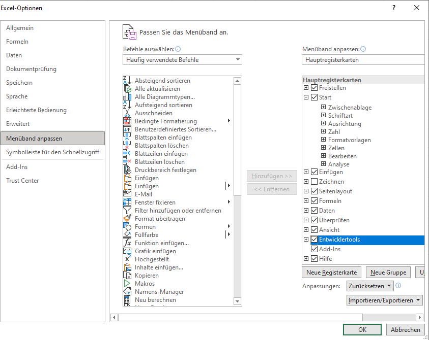Open the Hauptregisterkarten dropdown

coord(363,60)
